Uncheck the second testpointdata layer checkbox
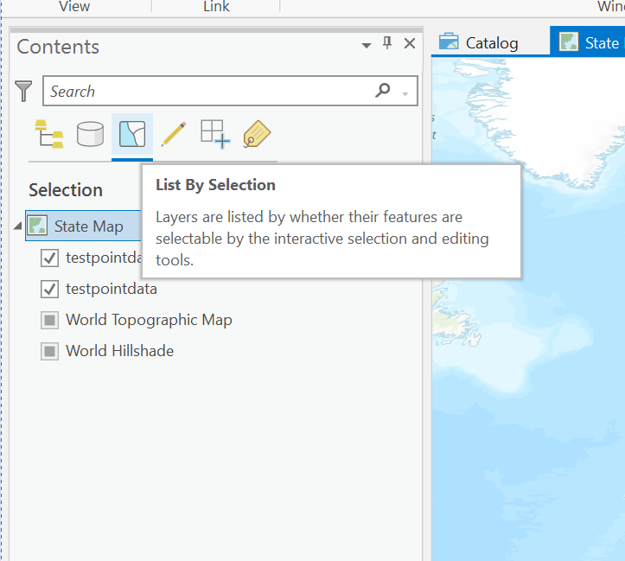Viewport: 625px width, 561px height. click(x=49, y=289)
